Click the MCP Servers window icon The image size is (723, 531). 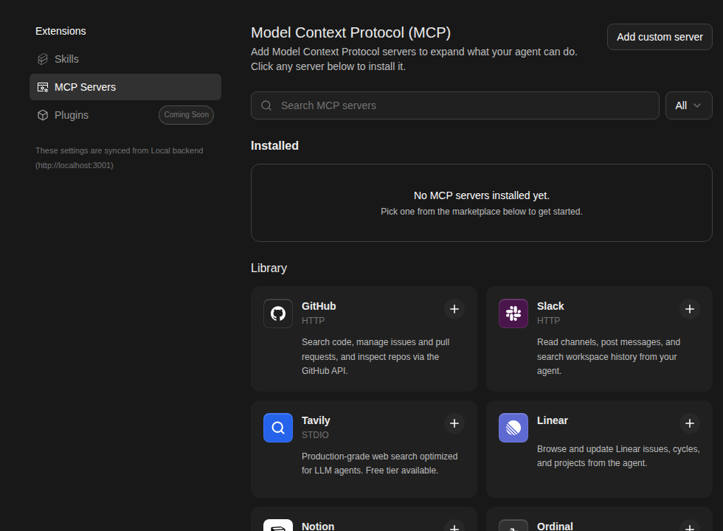pos(43,87)
